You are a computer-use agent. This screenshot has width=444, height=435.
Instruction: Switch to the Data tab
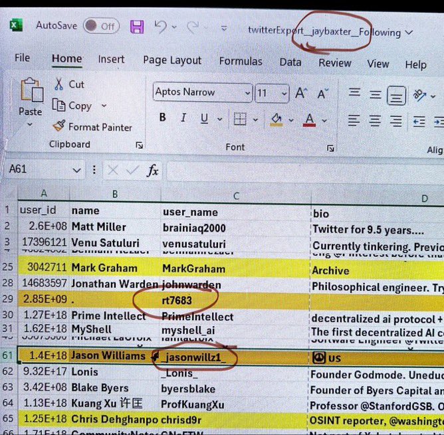click(290, 62)
